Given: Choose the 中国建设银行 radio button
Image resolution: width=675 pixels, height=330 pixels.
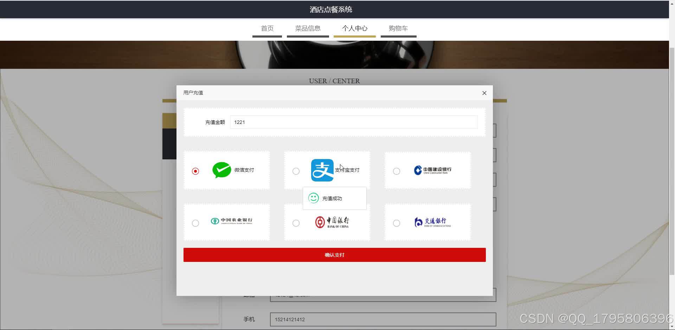Looking at the screenshot, I should click(397, 171).
